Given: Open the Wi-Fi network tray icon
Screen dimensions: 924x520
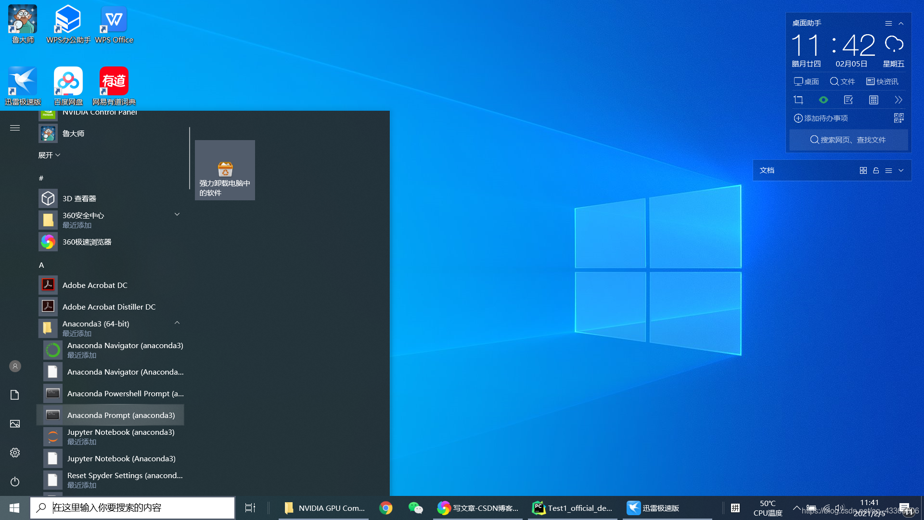Looking at the screenshot, I should tap(826, 508).
